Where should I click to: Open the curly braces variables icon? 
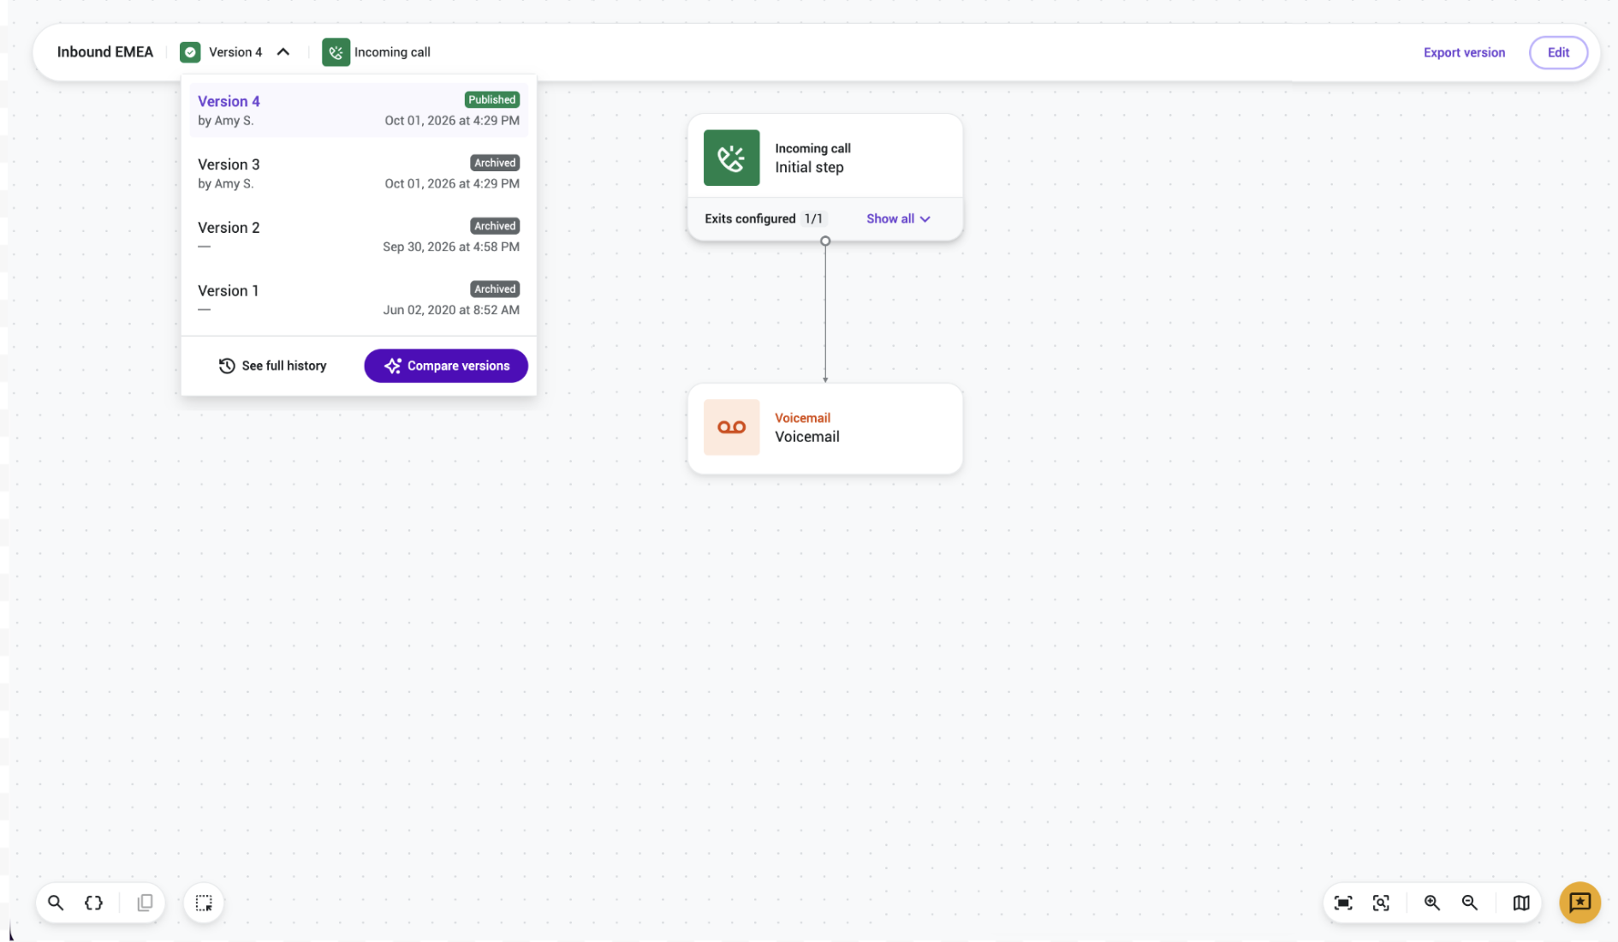coord(94,903)
